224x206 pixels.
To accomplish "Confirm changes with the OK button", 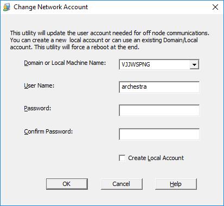I will click(x=67, y=184).
